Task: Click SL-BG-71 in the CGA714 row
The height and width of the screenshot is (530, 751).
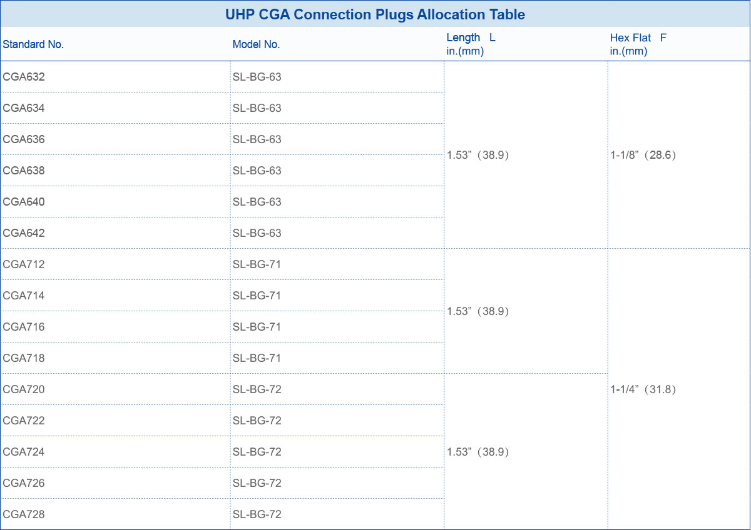Action: point(257,296)
